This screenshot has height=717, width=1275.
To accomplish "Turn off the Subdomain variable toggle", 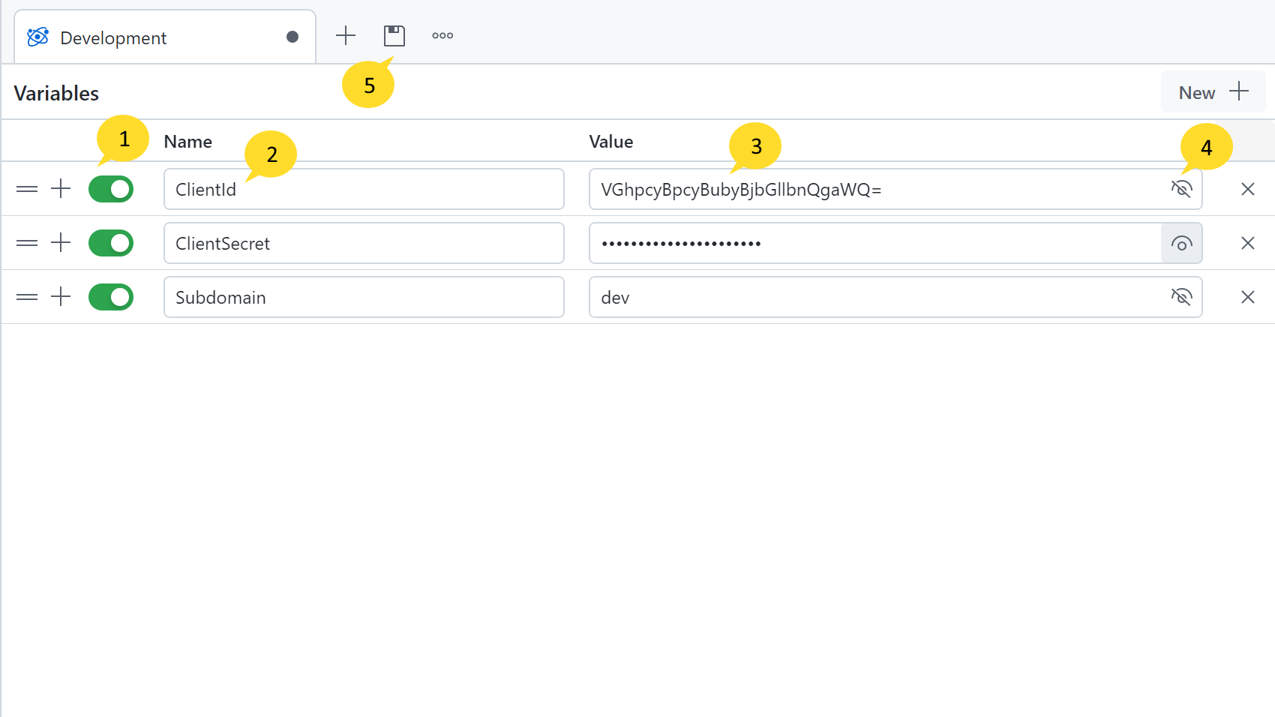I will tap(111, 297).
